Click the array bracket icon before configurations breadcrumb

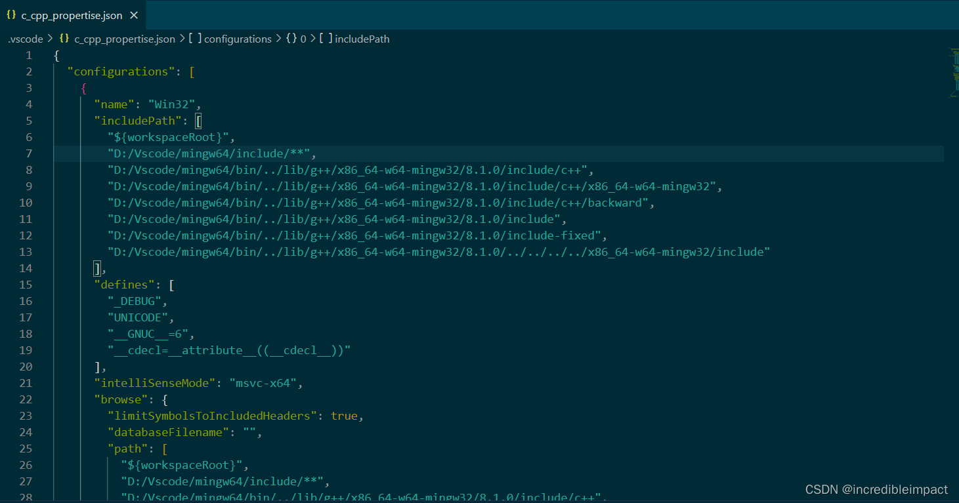[x=195, y=39]
